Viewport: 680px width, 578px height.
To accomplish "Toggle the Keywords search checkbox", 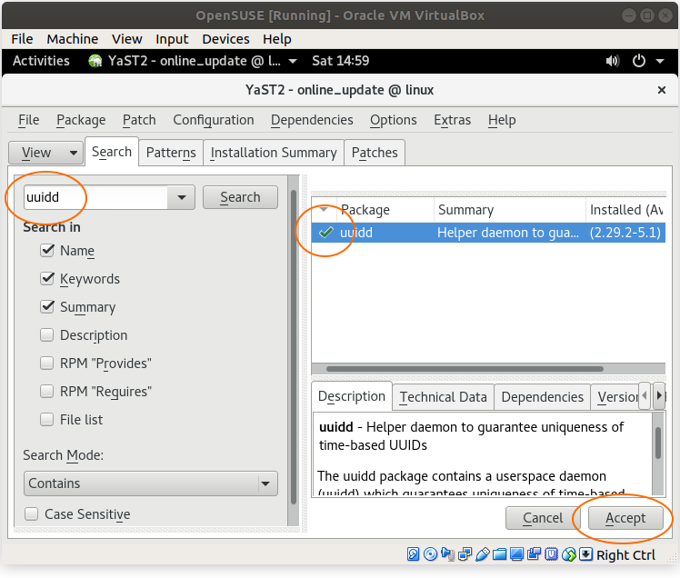I will point(47,278).
